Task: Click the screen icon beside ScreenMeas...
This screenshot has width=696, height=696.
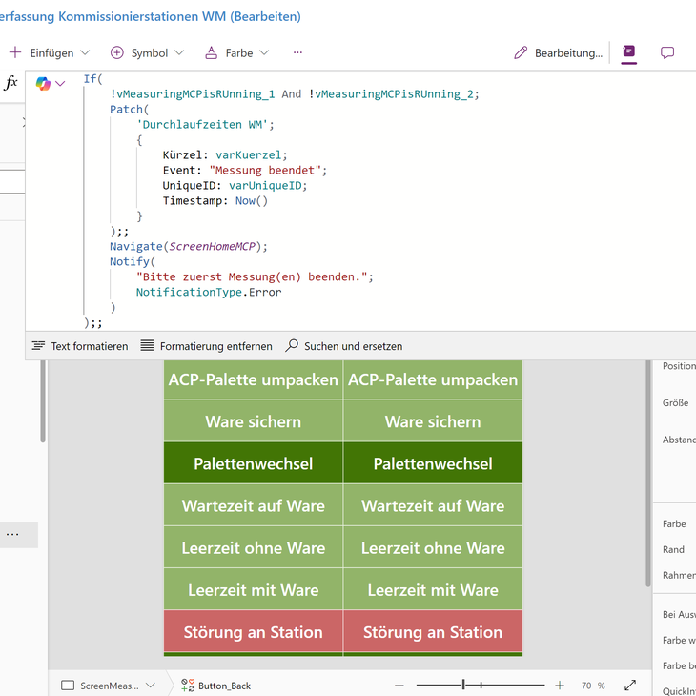Action: (68, 686)
